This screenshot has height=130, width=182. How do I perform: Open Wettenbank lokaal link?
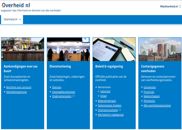(103, 96)
